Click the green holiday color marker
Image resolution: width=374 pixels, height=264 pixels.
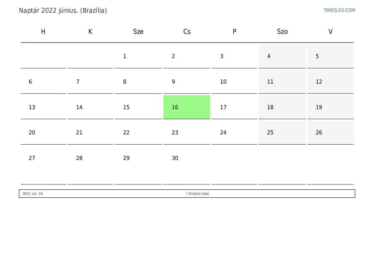click(186, 193)
